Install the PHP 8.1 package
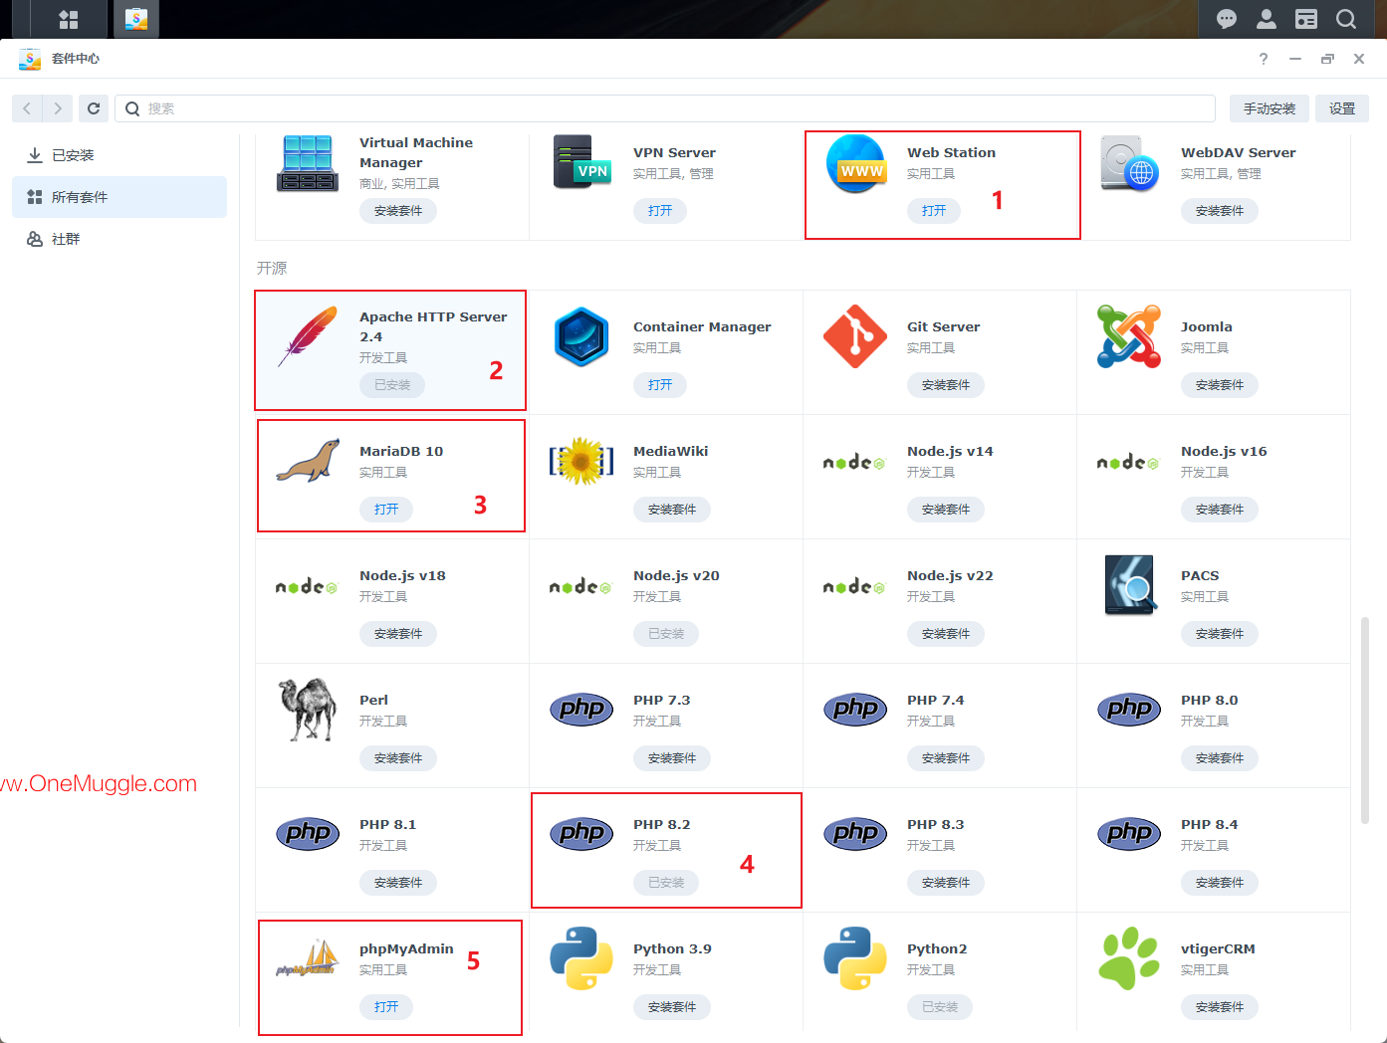 398,883
